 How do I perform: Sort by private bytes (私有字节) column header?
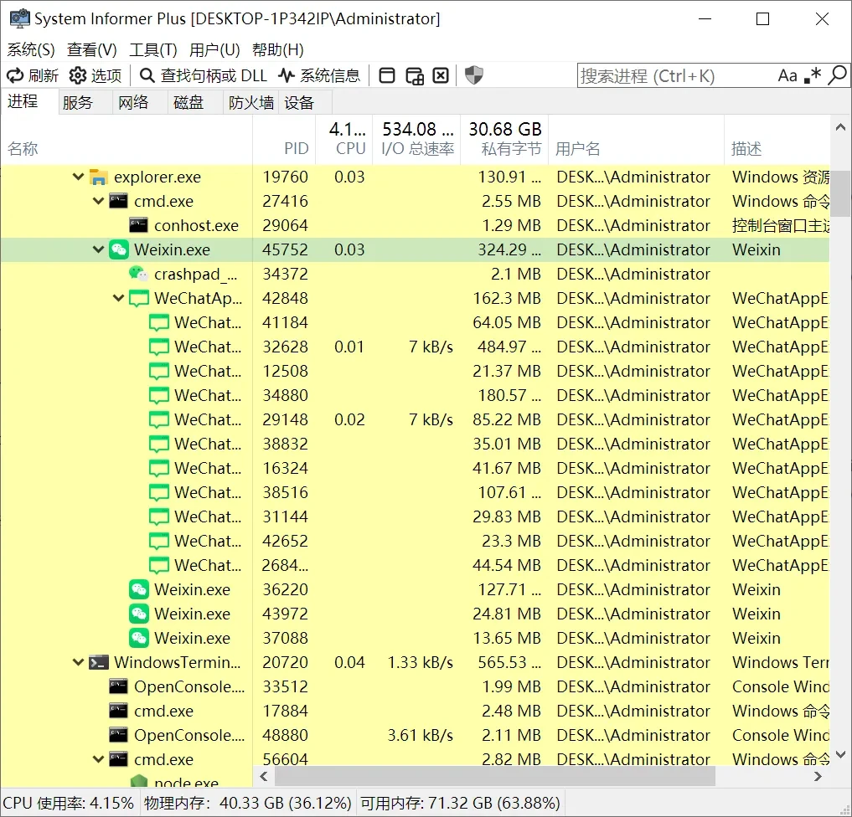[504, 140]
